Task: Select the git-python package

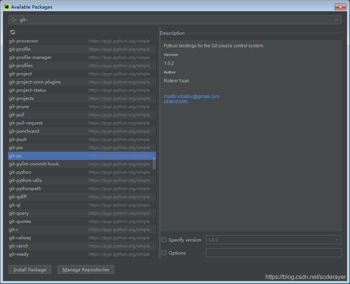Action: [20, 172]
